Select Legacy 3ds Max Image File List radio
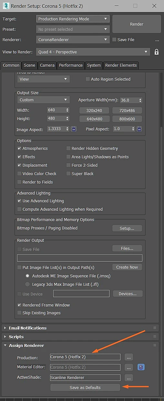Screen dimensions: 164x401 (27, 284)
